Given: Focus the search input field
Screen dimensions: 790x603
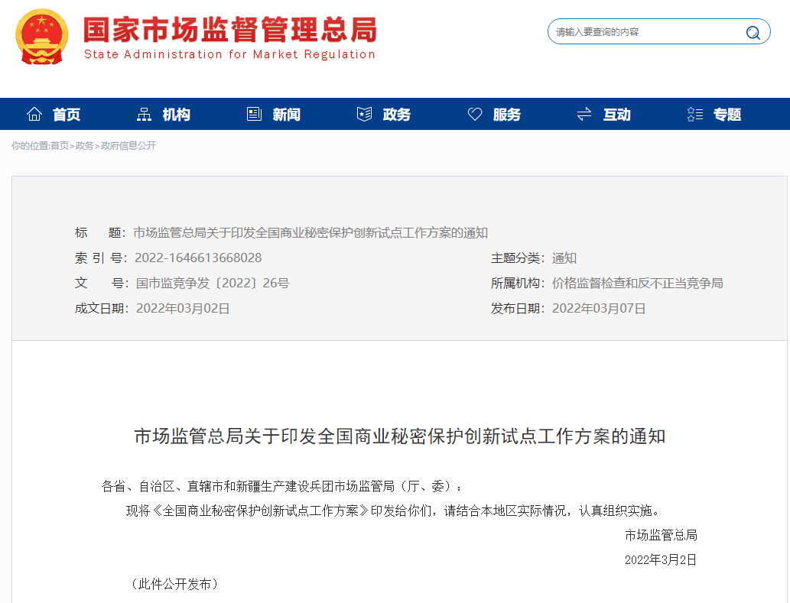Looking at the screenshot, I should [x=646, y=32].
